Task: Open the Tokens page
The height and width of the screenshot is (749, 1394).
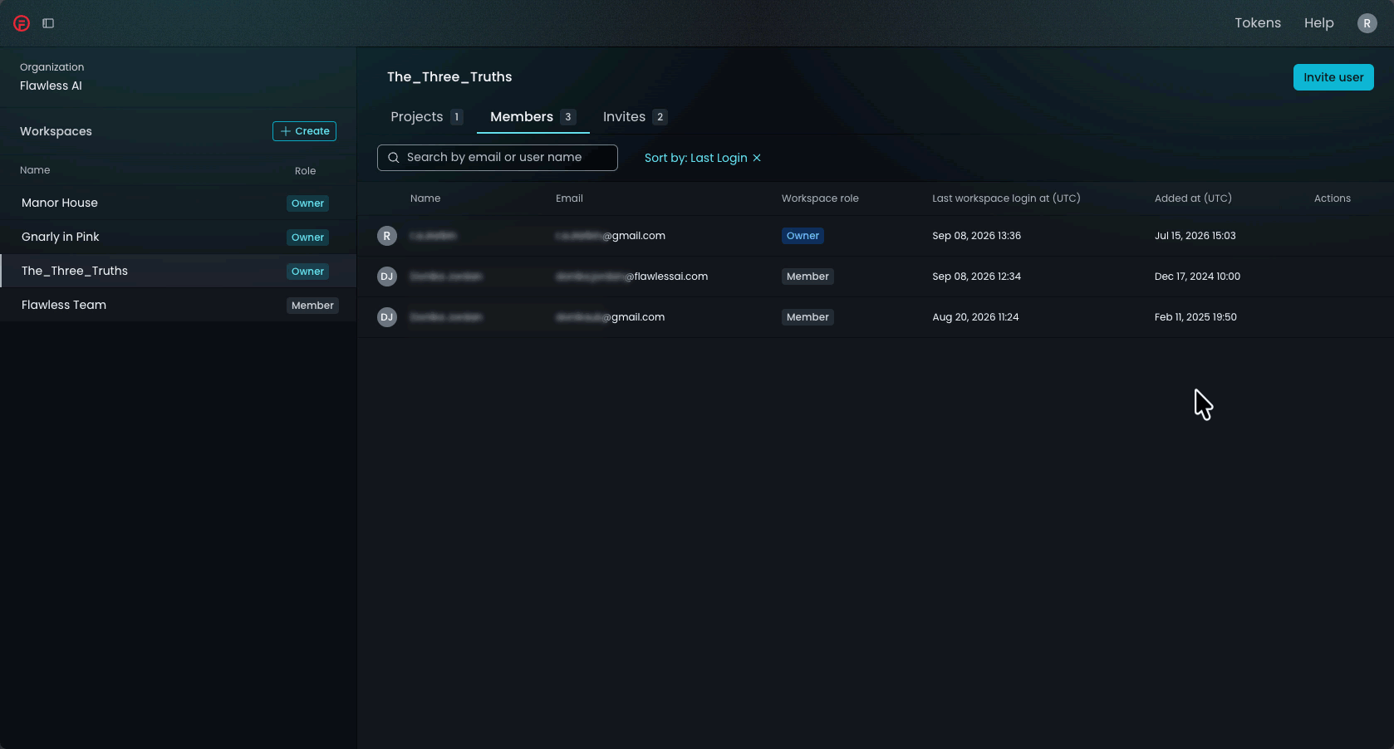Action: pyautogui.click(x=1258, y=23)
